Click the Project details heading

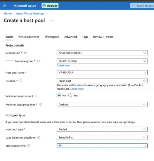pos(15,46)
